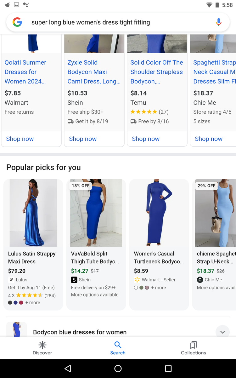Tap the microphone voice search icon

coord(219,22)
